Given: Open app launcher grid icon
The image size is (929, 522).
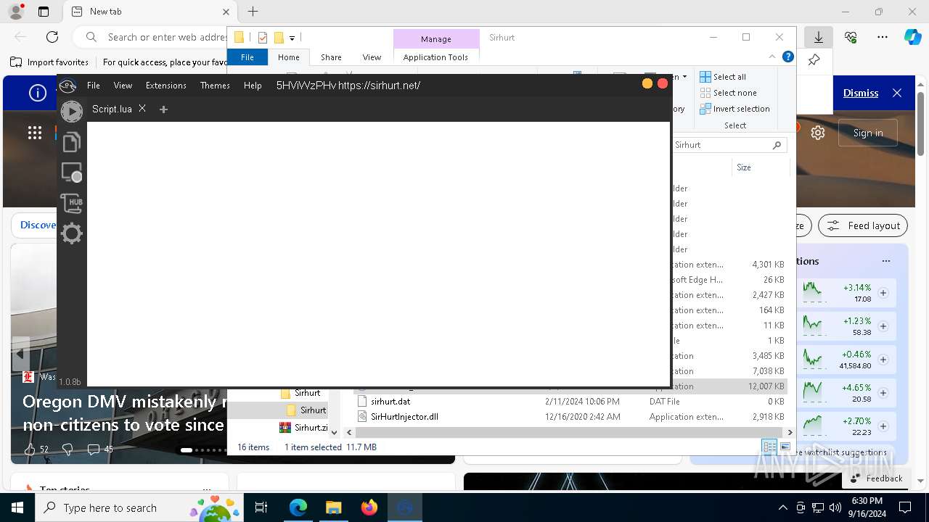Looking at the screenshot, I should tap(35, 132).
